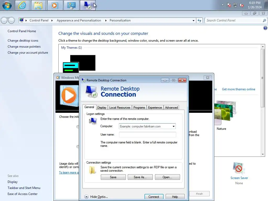Go to Control Panel Home
Image resolution: width=268 pixels, height=201 pixels.
[22, 31]
